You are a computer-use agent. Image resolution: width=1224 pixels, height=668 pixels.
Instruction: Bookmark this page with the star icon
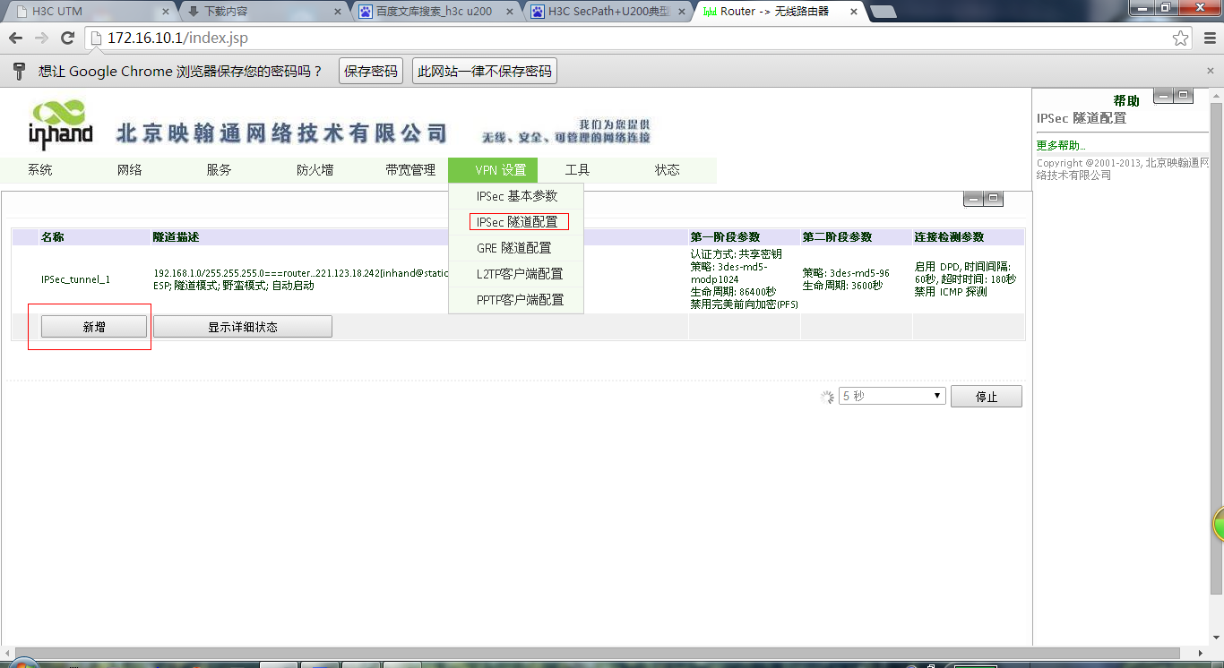[x=1181, y=39]
